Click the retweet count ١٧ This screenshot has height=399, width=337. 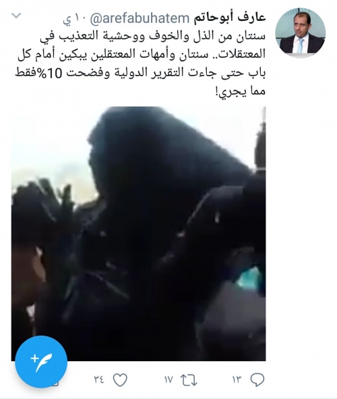(168, 380)
